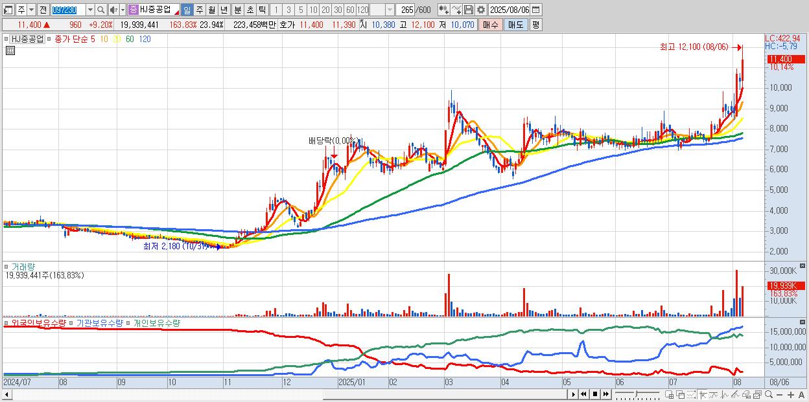The height and width of the screenshot is (402, 809).
Task: Click the compare chart tool icon with check
Action: point(443,10)
